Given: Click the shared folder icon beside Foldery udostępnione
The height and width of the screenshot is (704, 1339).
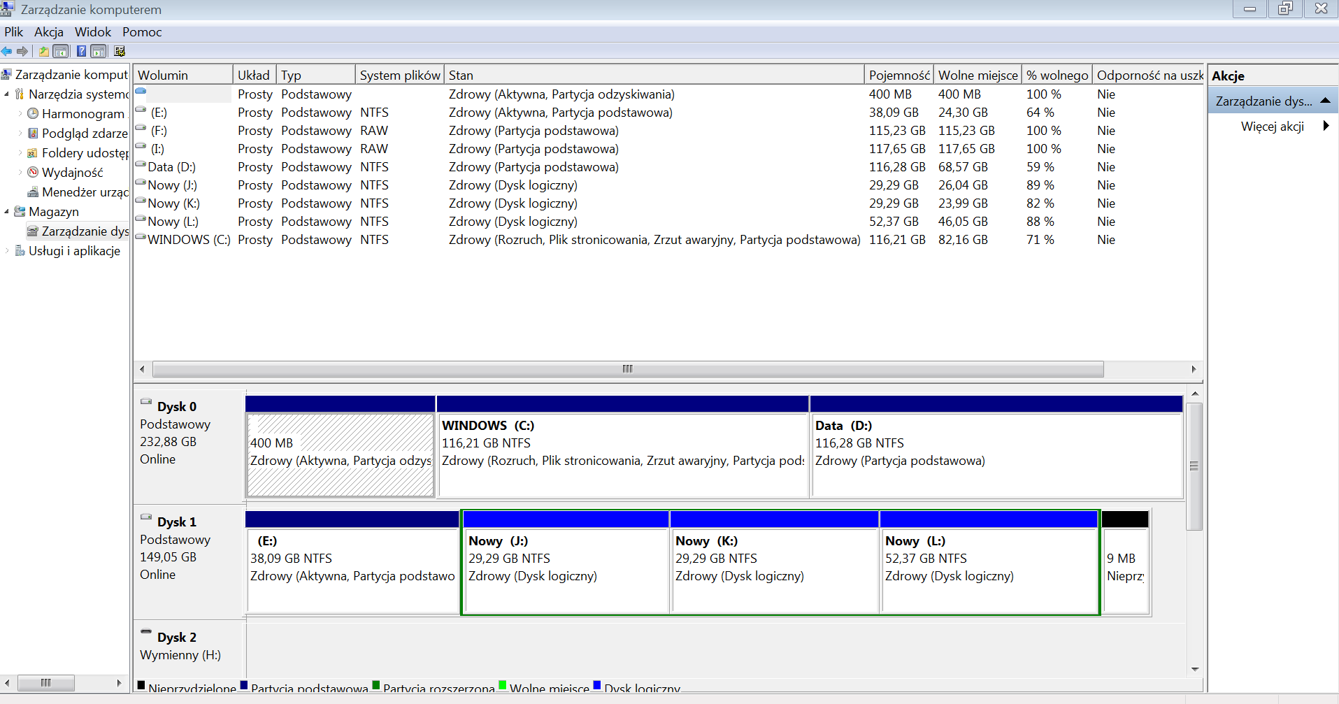Looking at the screenshot, I should tap(33, 152).
